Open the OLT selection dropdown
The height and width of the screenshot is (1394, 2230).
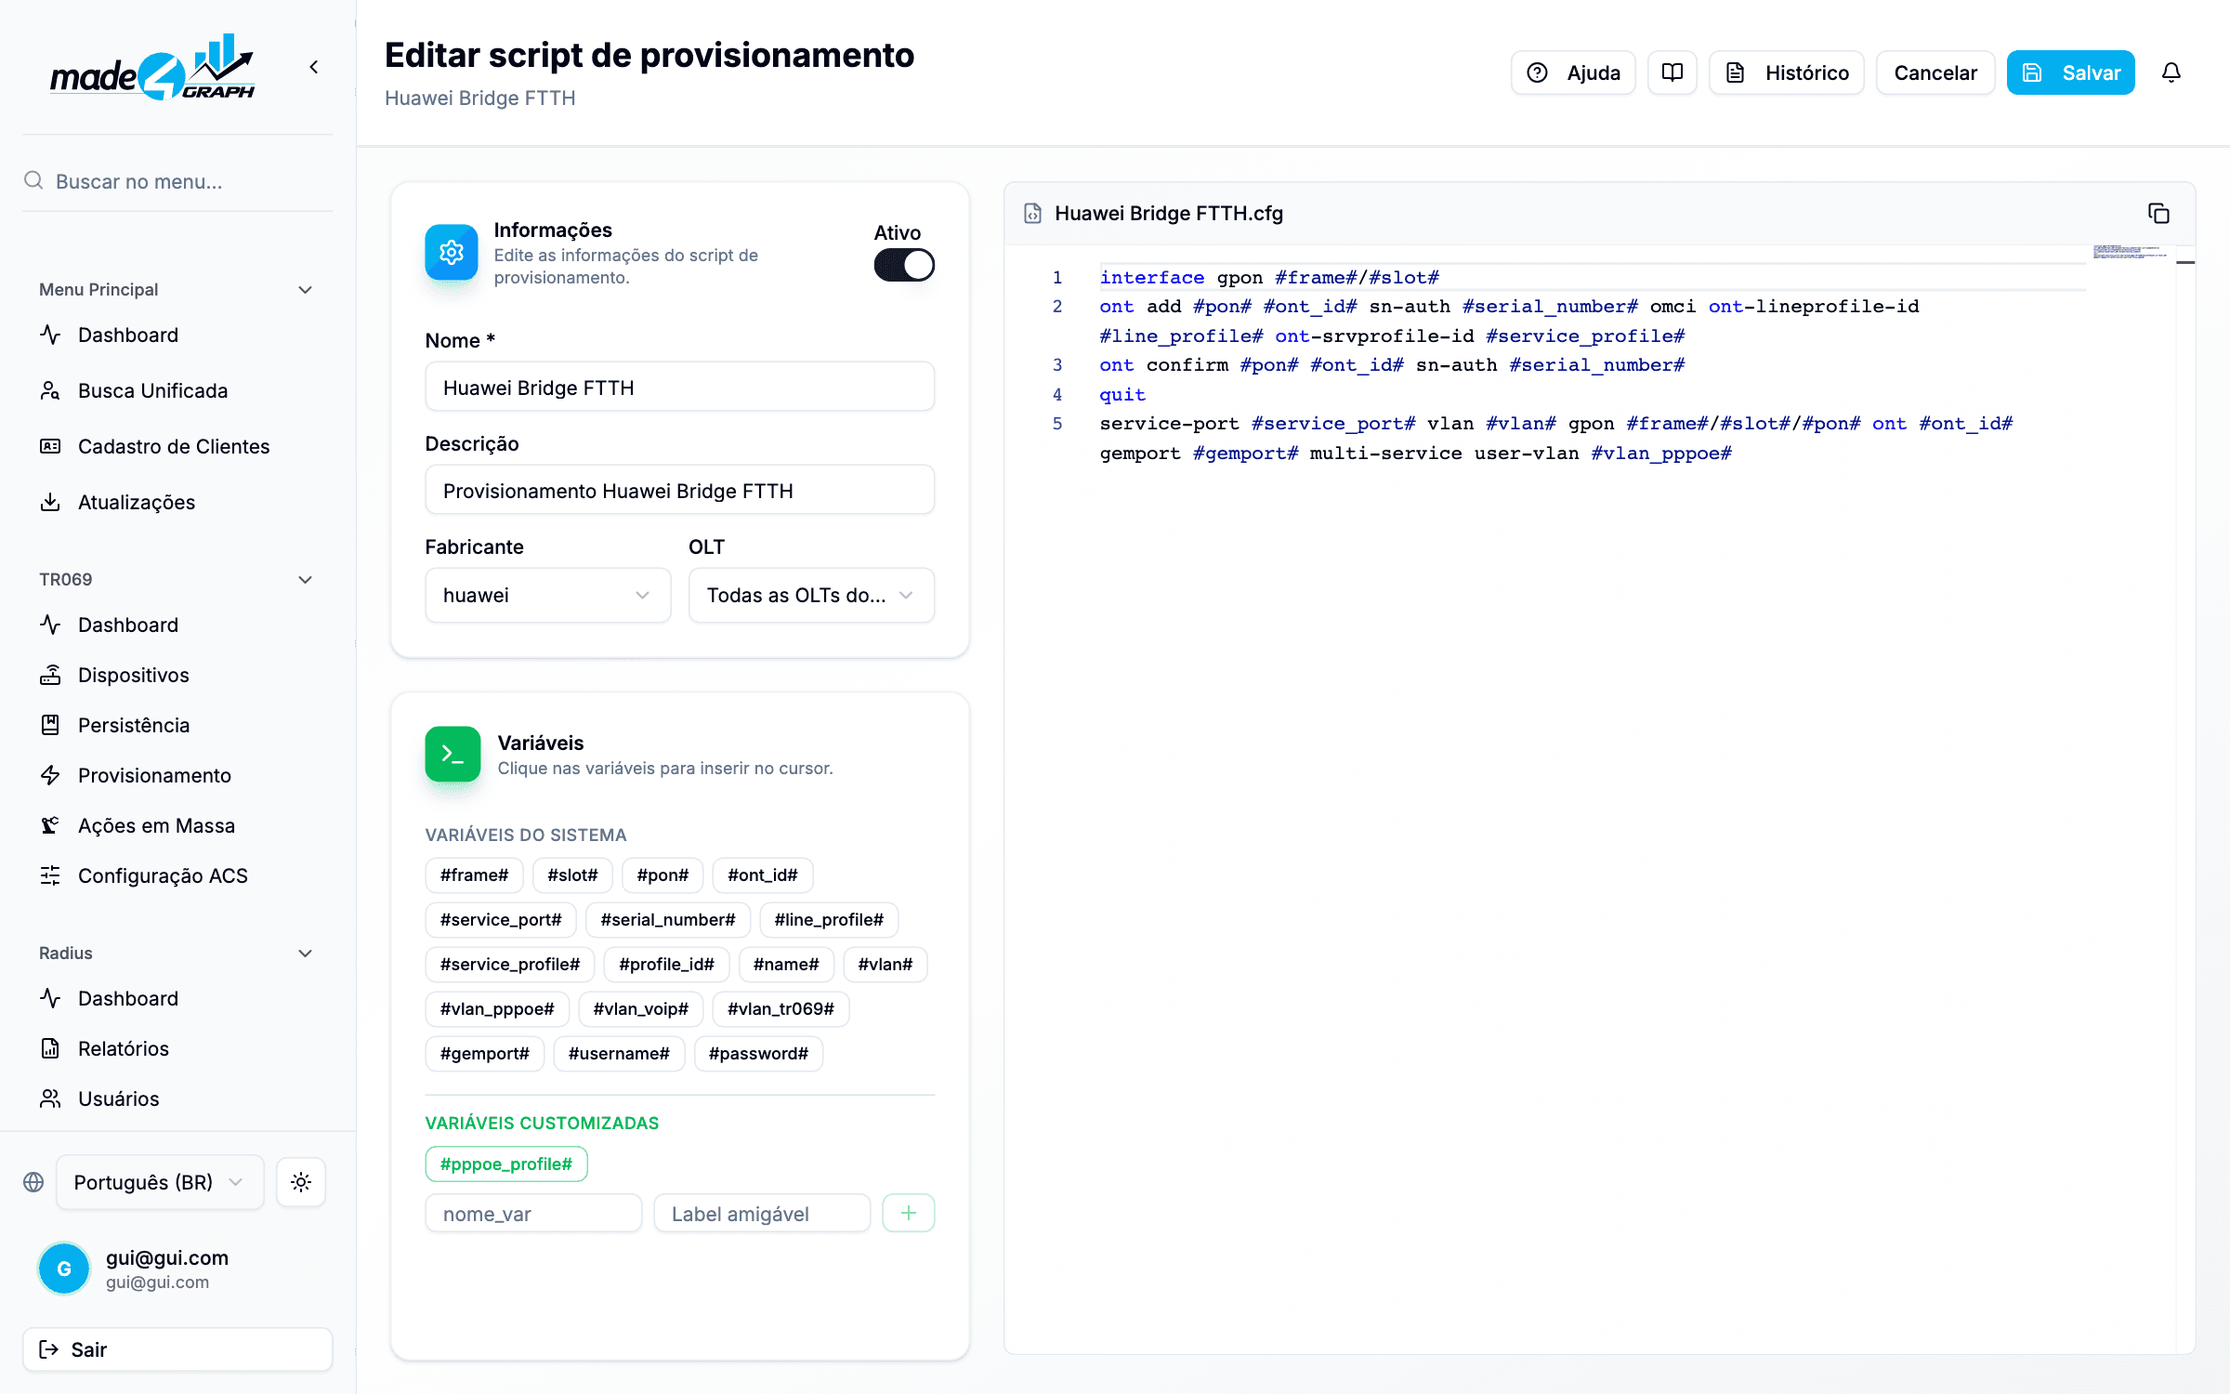810,595
